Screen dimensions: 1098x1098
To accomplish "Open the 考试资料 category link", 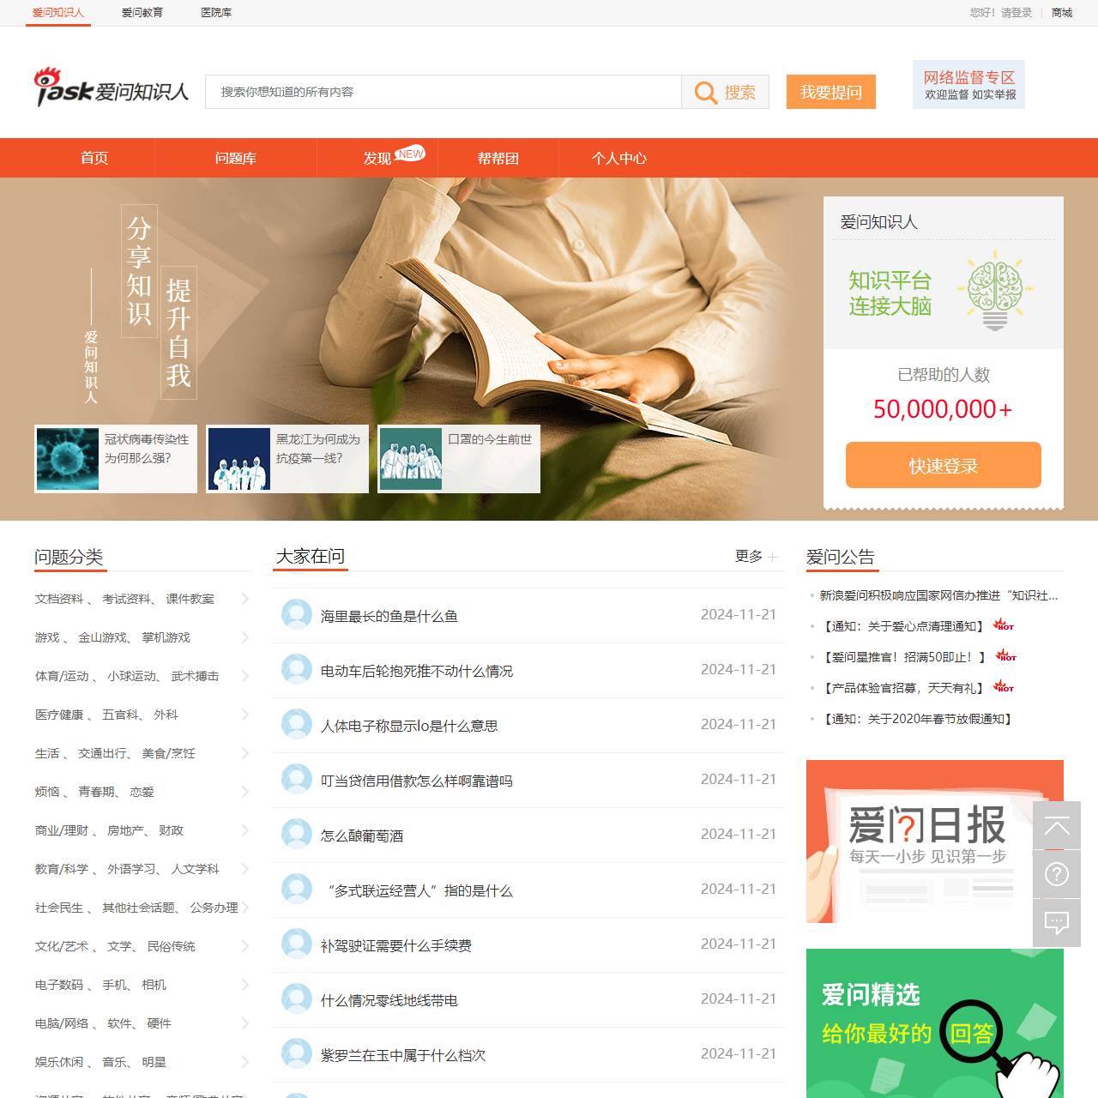I will 127,599.
